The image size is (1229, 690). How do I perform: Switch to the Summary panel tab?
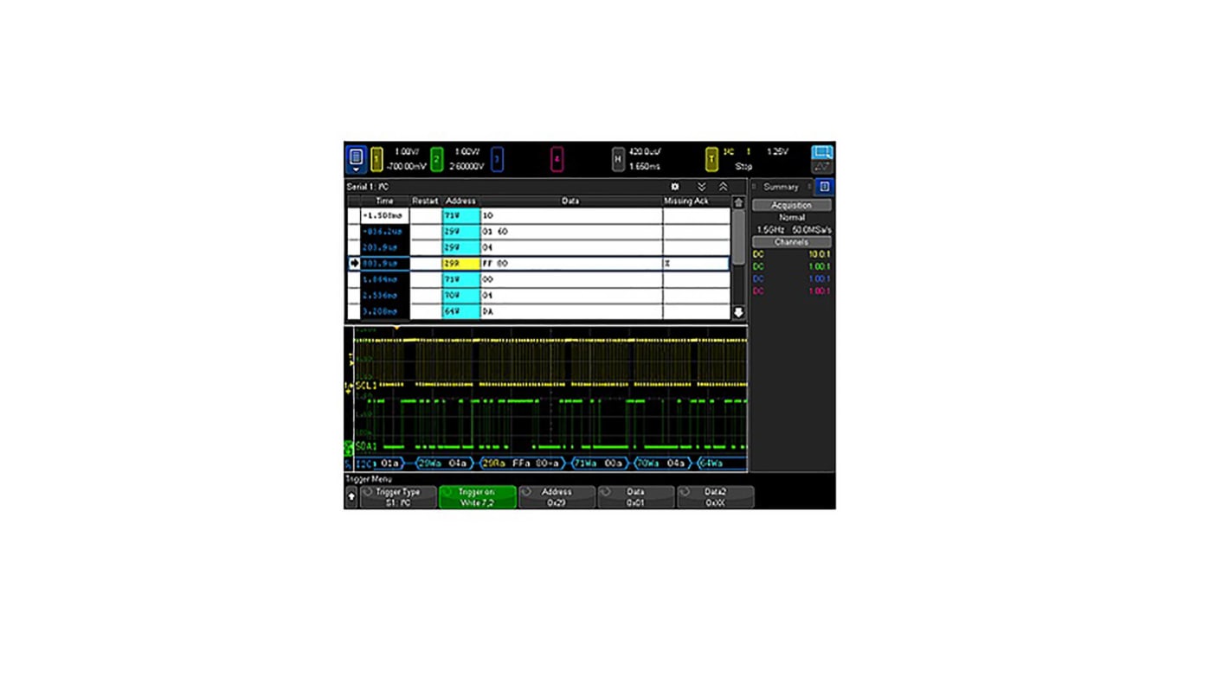780,186
